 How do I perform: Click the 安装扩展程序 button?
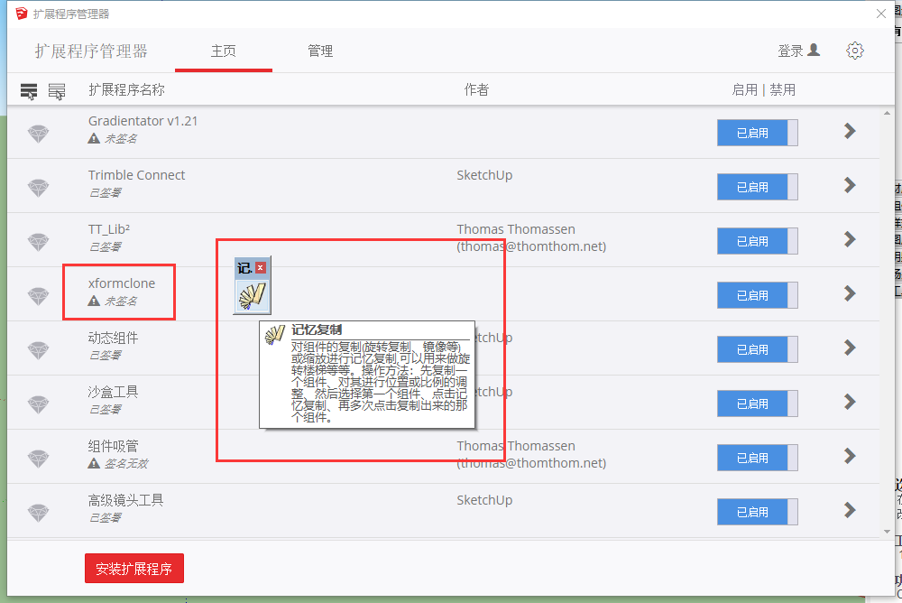pyautogui.click(x=134, y=569)
